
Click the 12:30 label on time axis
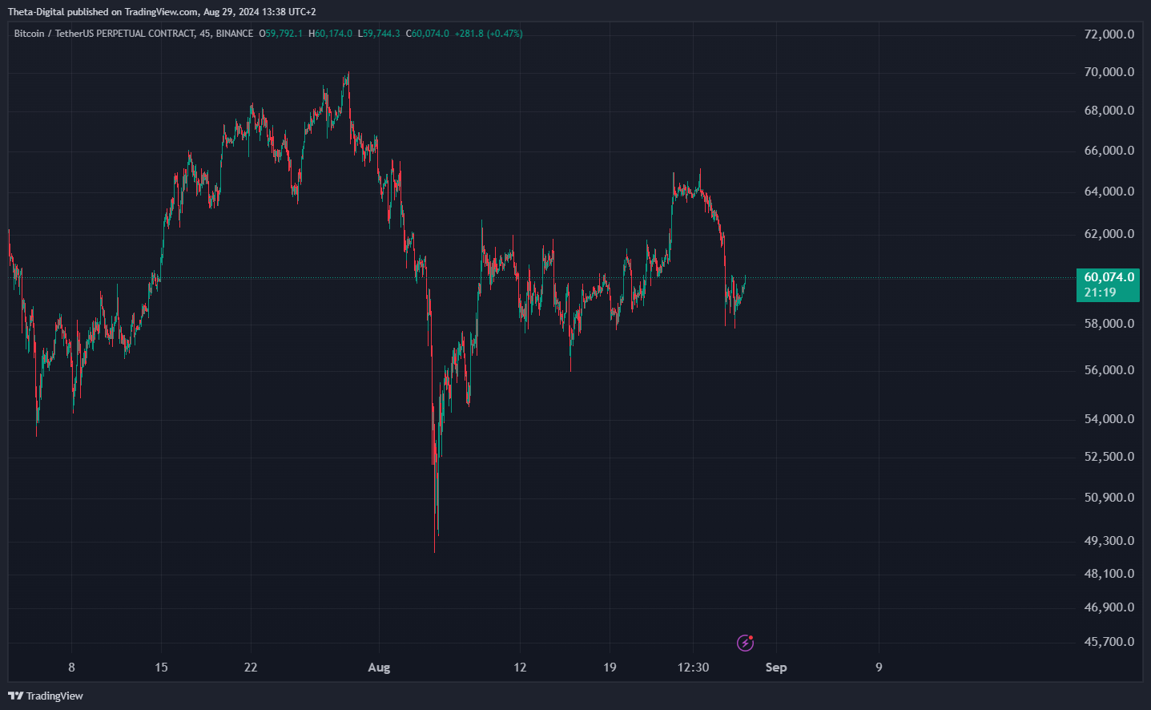point(693,668)
